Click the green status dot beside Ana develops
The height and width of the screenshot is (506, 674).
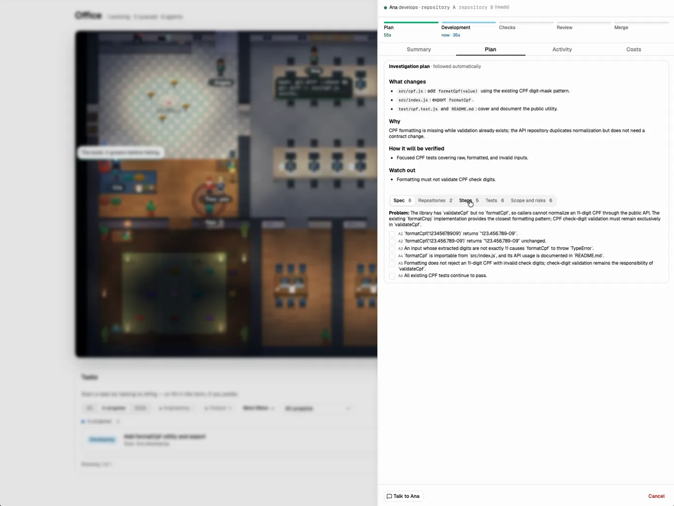[x=385, y=8]
